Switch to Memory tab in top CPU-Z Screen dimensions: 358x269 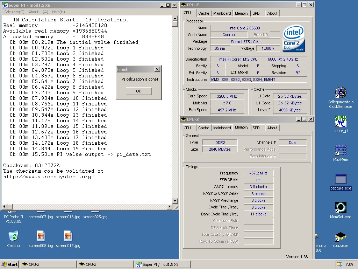click(241, 13)
